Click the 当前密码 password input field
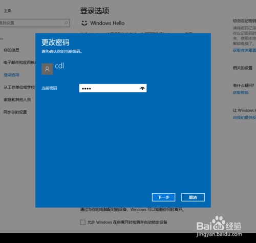 coord(113,88)
